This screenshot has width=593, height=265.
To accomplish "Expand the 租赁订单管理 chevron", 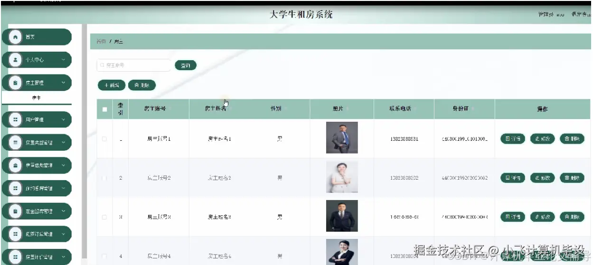I will click(x=63, y=234).
